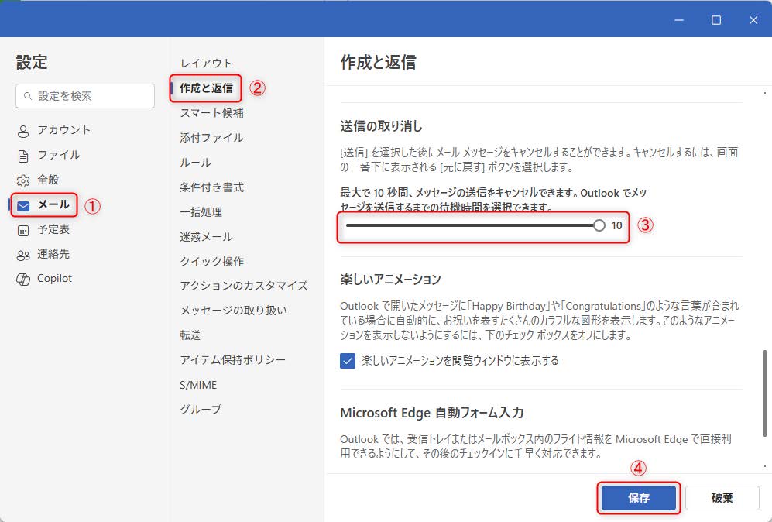Click the undo send slider thumb

pos(599,225)
